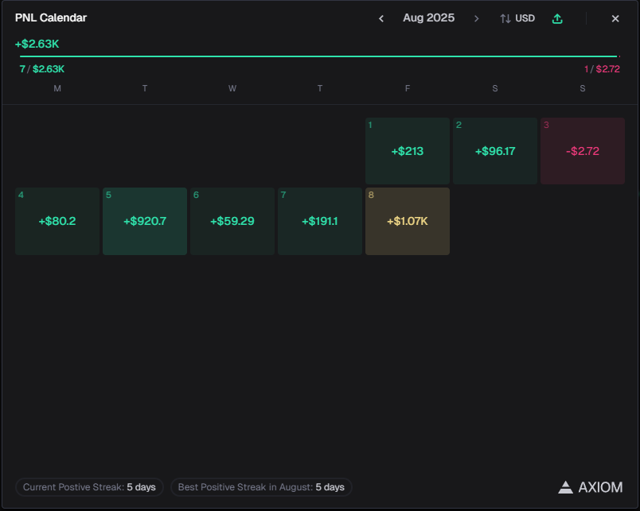The width and height of the screenshot is (640, 511).
Task: Click total PNL value +$2.63K
Action: pos(37,44)
